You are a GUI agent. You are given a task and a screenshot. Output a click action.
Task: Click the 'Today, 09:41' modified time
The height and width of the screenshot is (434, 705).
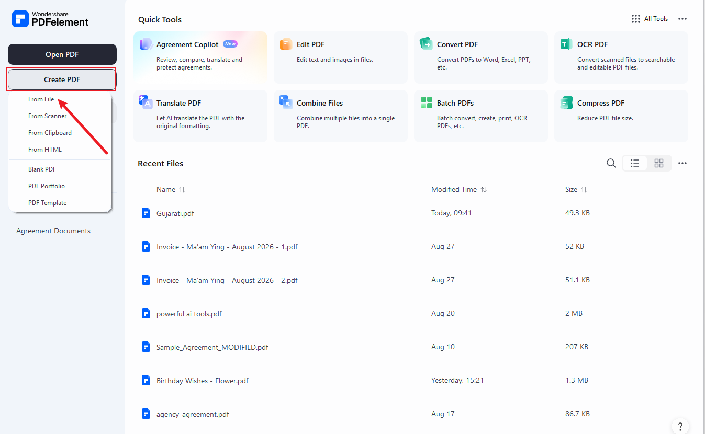[x=452, y=213]
